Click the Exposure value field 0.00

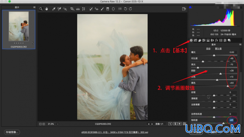click(233, 52)
